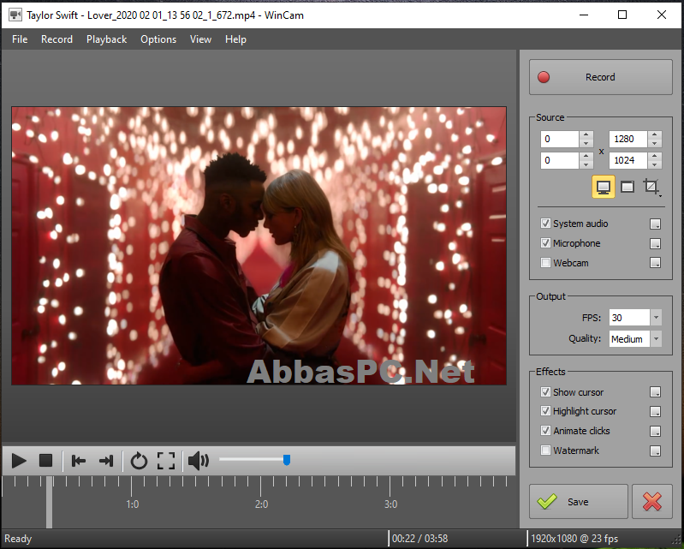Select the window capture source icon
The height and width of the screenshot is (549, 684).
pos(627,187)
